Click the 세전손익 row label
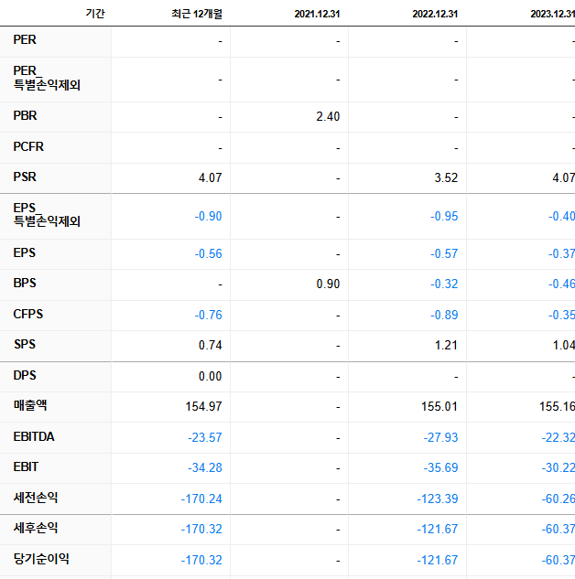 [36, 498]
